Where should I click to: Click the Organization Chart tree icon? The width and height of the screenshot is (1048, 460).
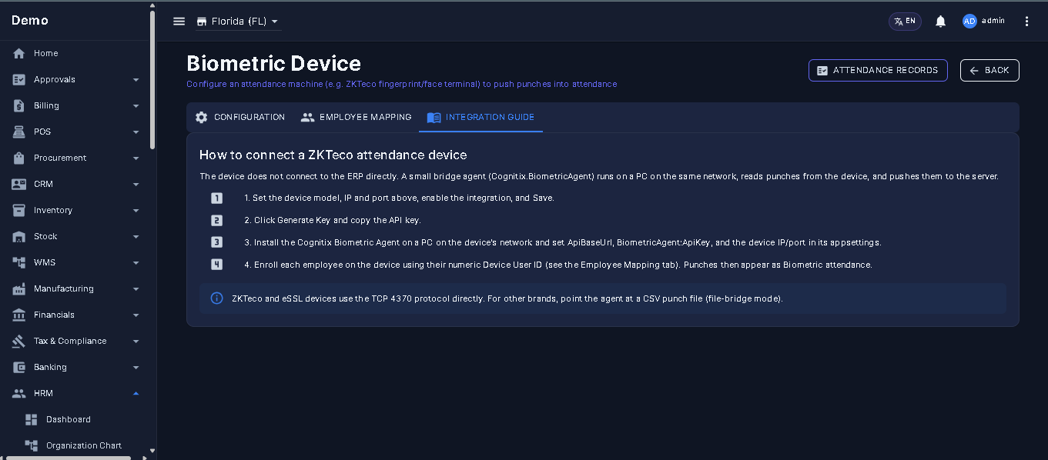32,445
